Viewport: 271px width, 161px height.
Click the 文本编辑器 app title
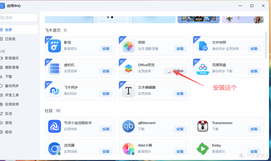point(147,87)
